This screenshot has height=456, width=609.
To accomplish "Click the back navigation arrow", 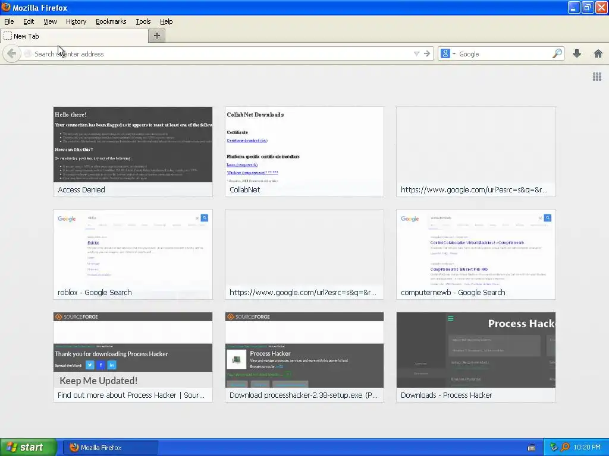I will [12, 53].
